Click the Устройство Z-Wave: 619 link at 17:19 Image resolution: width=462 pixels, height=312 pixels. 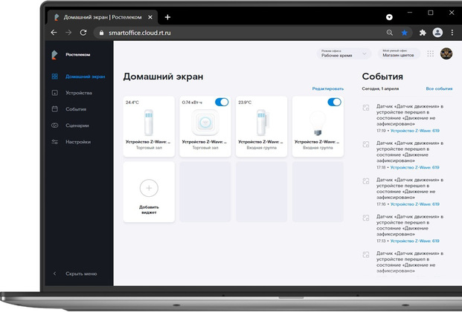pos(414,130)
